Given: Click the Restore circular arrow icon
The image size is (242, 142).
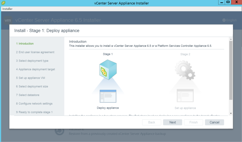Looking at the screenshot, I should tap(59, 131).
